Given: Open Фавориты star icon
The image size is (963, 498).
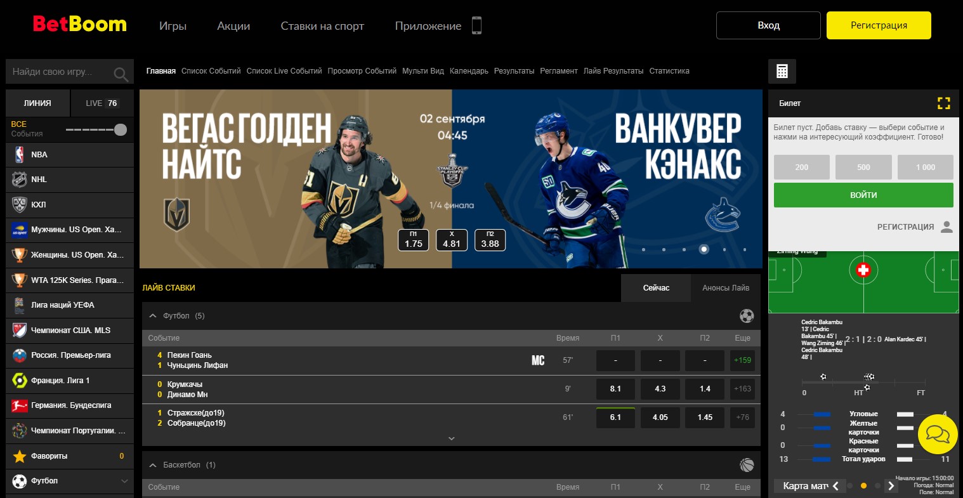Looking at the screenshot, I should coord(19,456).
